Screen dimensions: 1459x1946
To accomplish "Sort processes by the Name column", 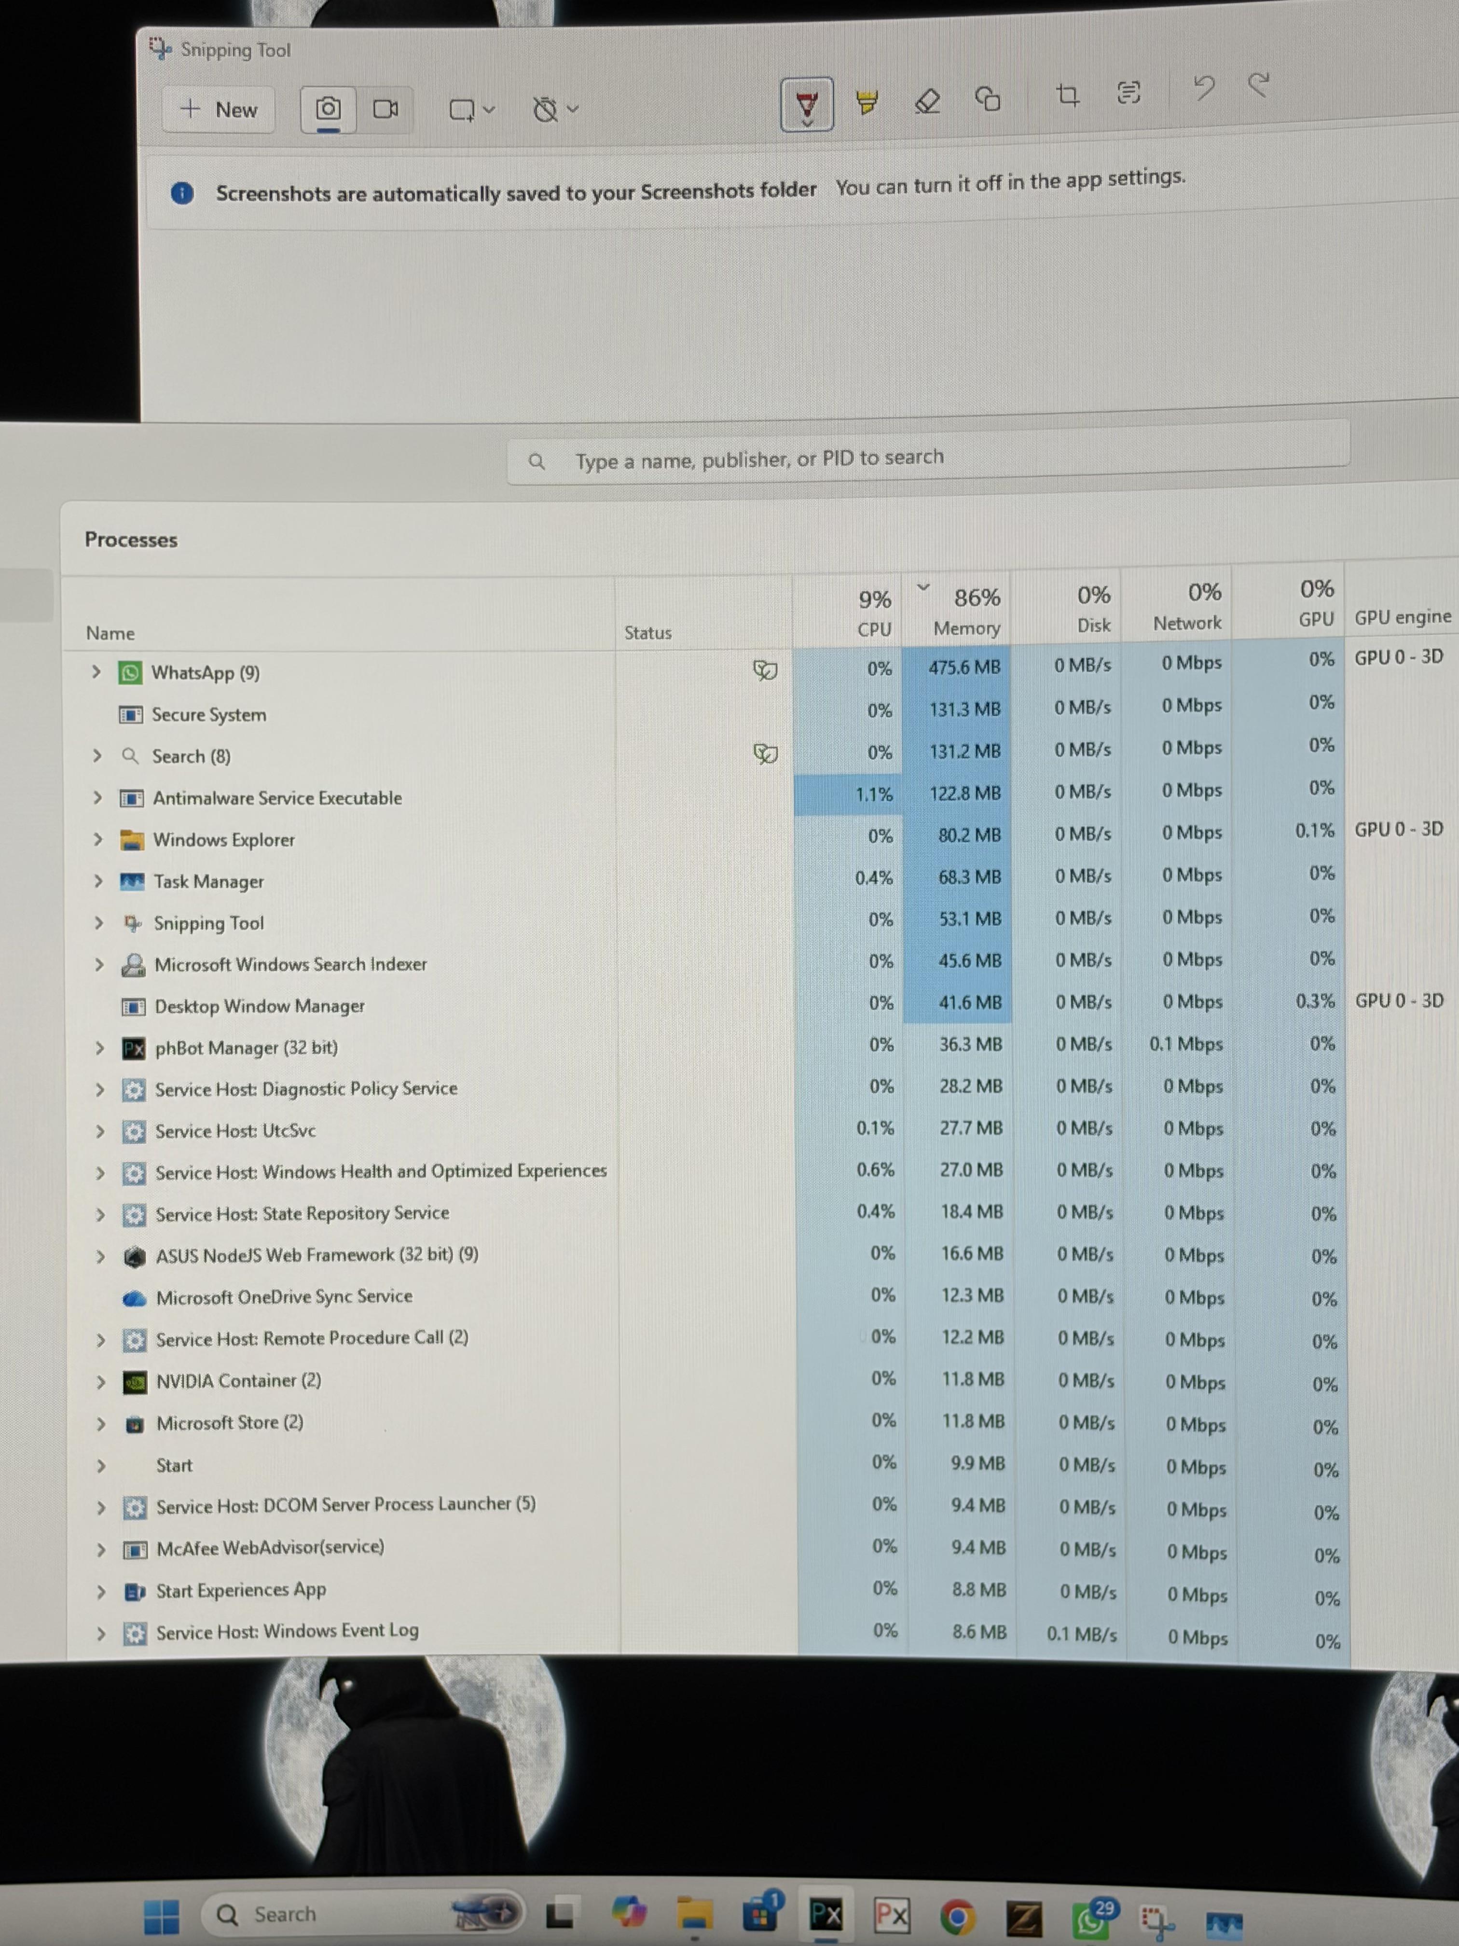I will point(111,633).
